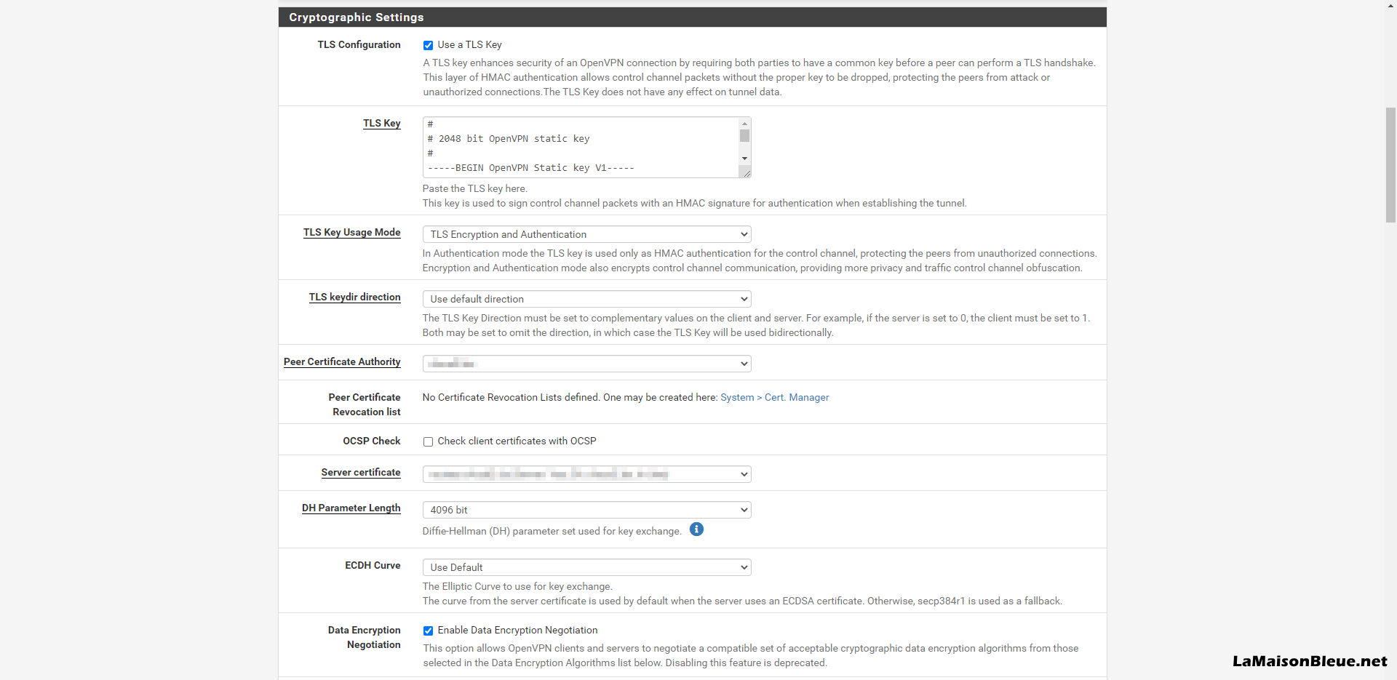Click the page's vertical scrollbar thumb
The height and width of the screenshot is (680, 1397).
click(1390, 164)
